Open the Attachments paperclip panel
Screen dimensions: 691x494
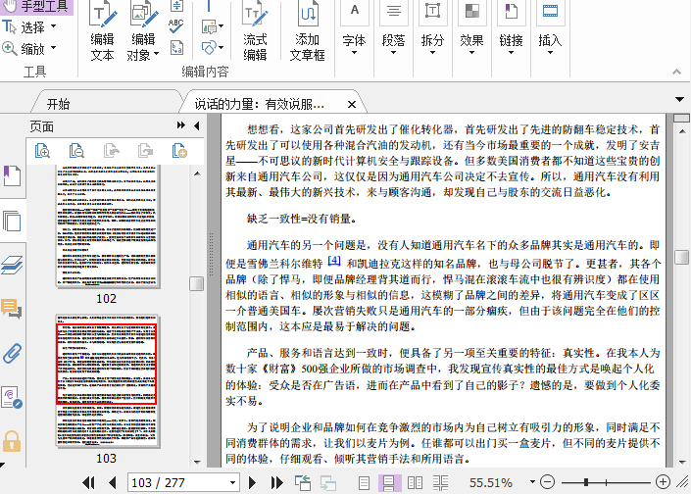coord(12,353)
